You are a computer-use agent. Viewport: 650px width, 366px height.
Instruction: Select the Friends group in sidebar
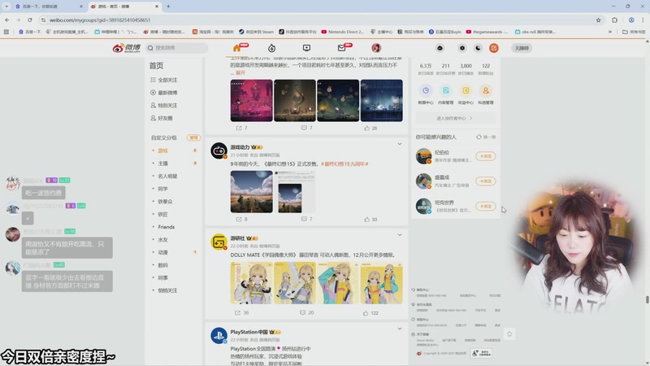click(x=167, y=227)
